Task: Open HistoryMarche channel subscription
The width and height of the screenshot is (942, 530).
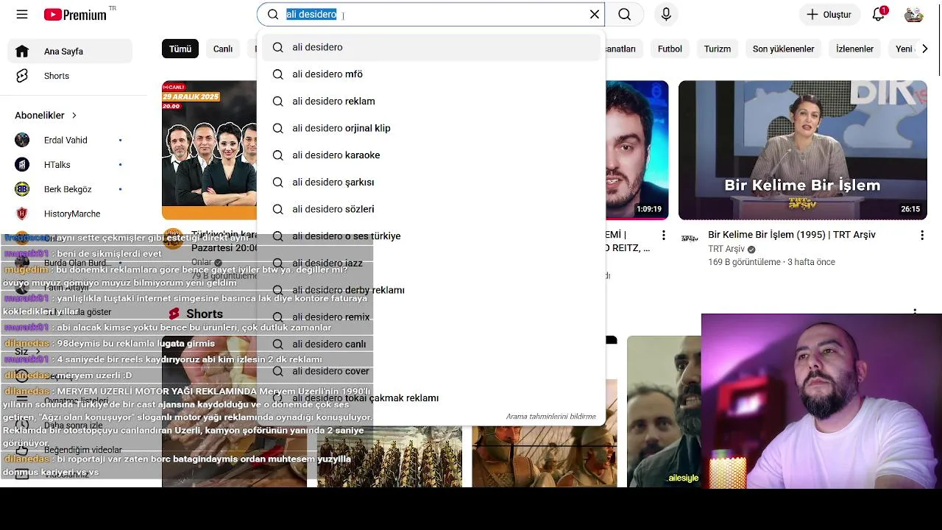Action: (70, 213)
